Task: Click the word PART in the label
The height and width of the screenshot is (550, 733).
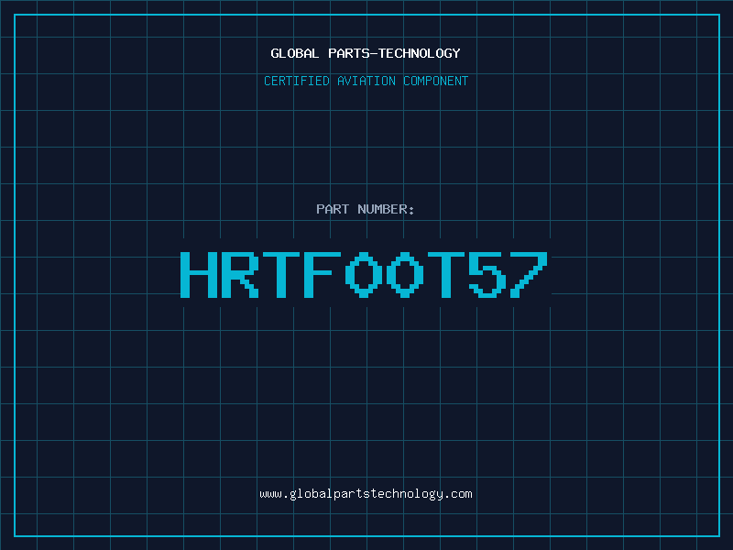Action: coord(334,209)
